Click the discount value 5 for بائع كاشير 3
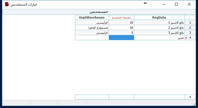Image resolution: width=198 pixels, height=108 pixels. click(121, 33)
